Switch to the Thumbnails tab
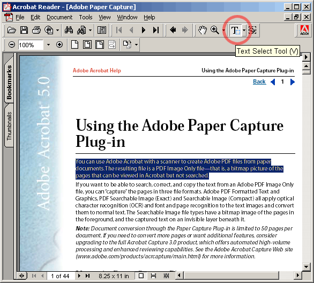 (x=9, y=126)
